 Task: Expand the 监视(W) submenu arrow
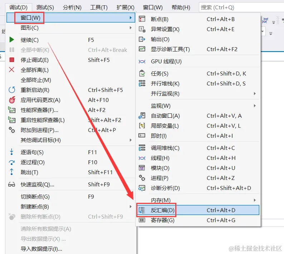255,106
